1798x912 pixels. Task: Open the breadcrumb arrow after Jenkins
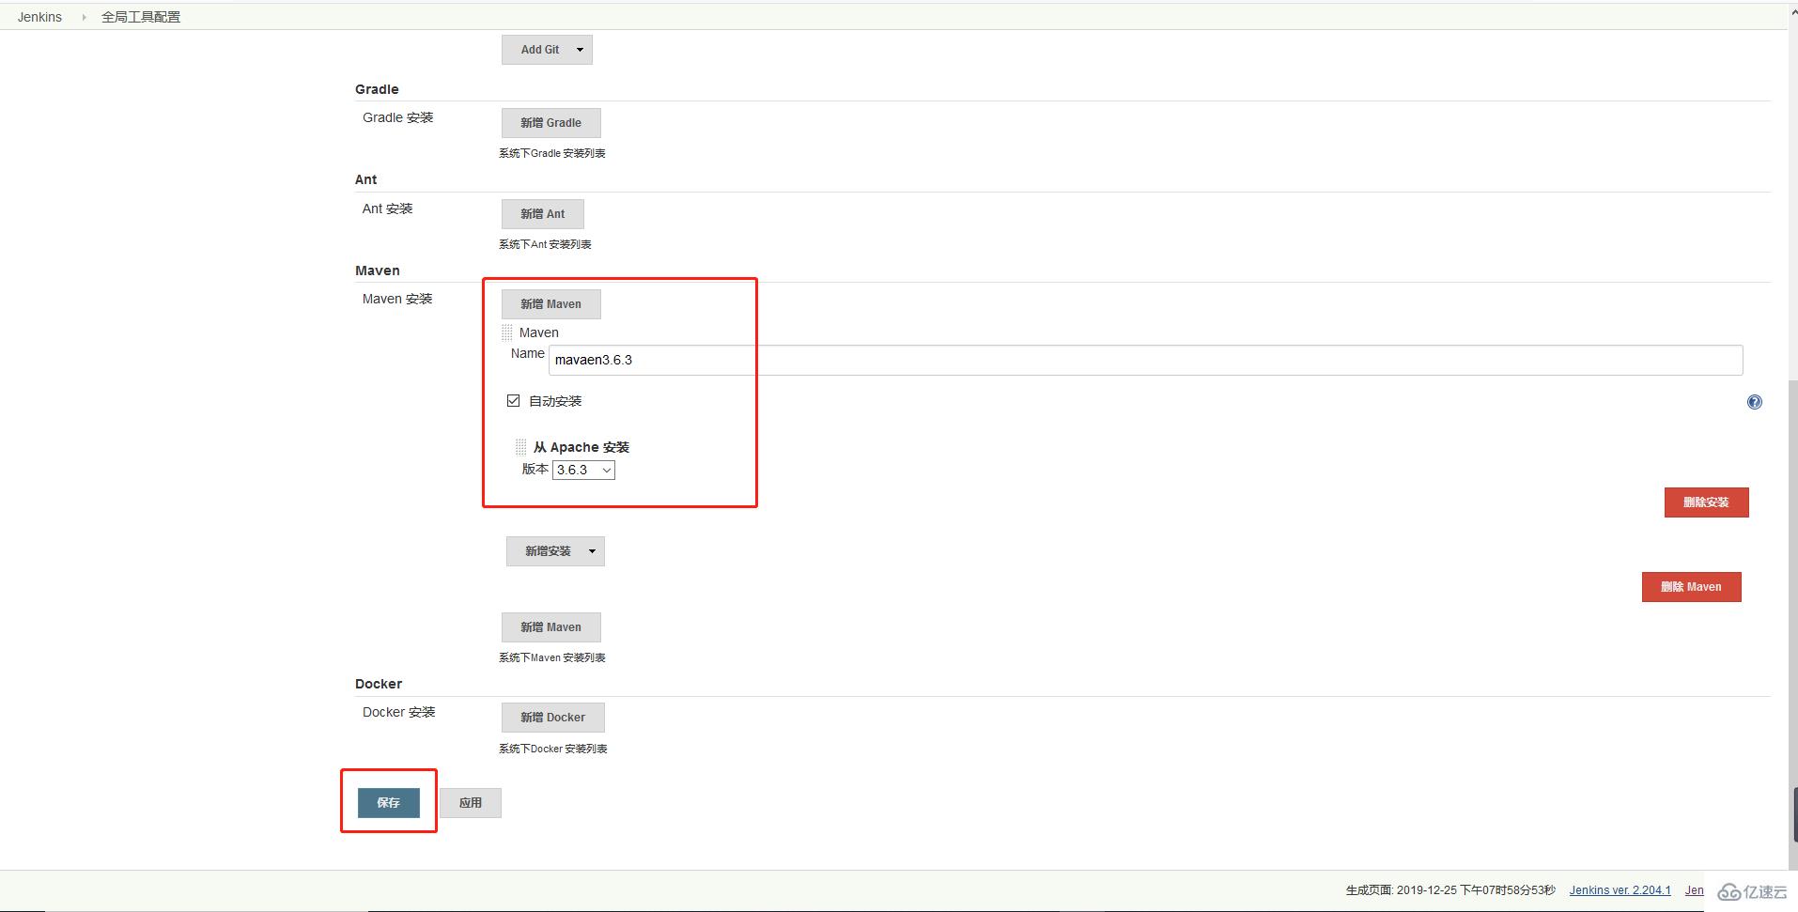(83, 17)
